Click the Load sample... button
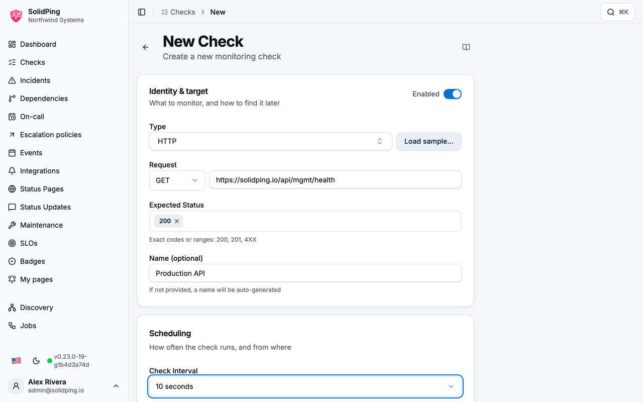 (429, 141)
